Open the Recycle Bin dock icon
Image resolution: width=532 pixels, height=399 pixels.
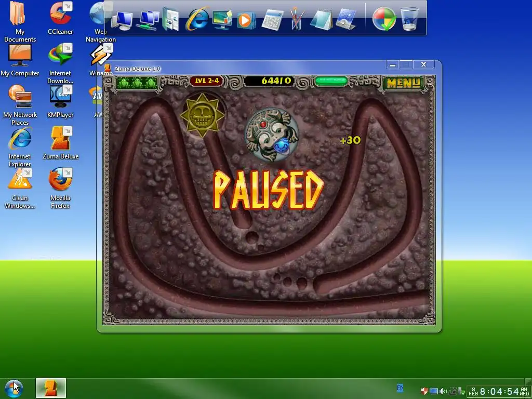(409, 19)
